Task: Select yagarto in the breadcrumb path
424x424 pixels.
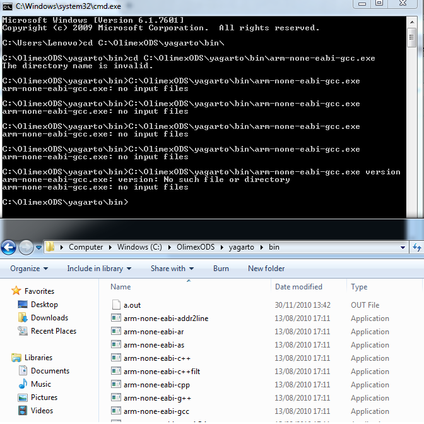Action: click(x=241, y=247)
